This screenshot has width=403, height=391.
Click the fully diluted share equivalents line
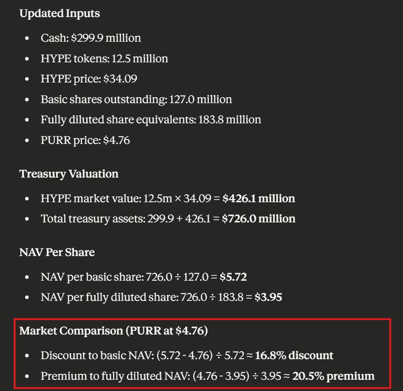151,120
